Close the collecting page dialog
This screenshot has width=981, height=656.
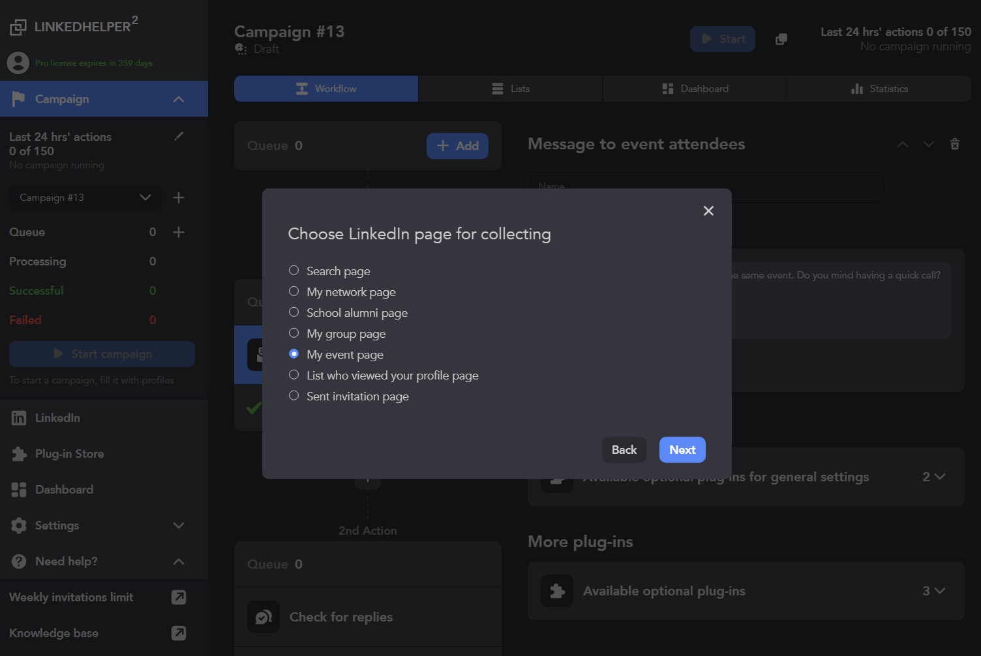coord(708,211)
